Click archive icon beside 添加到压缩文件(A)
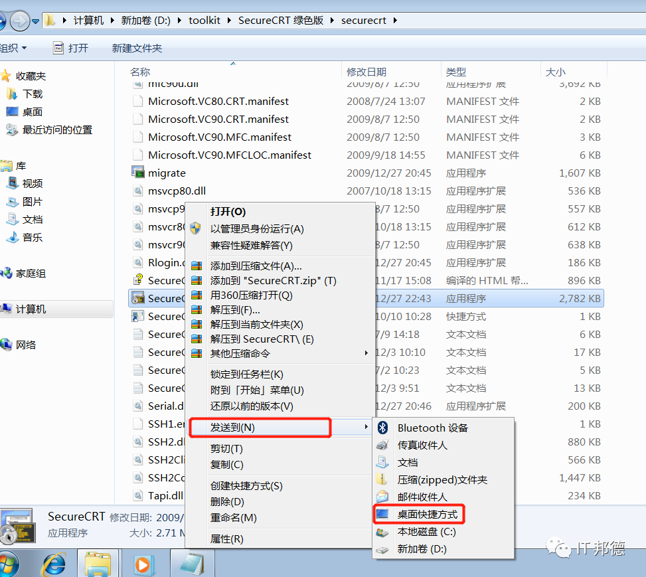646x577 pixels. [x=197, y=266]
